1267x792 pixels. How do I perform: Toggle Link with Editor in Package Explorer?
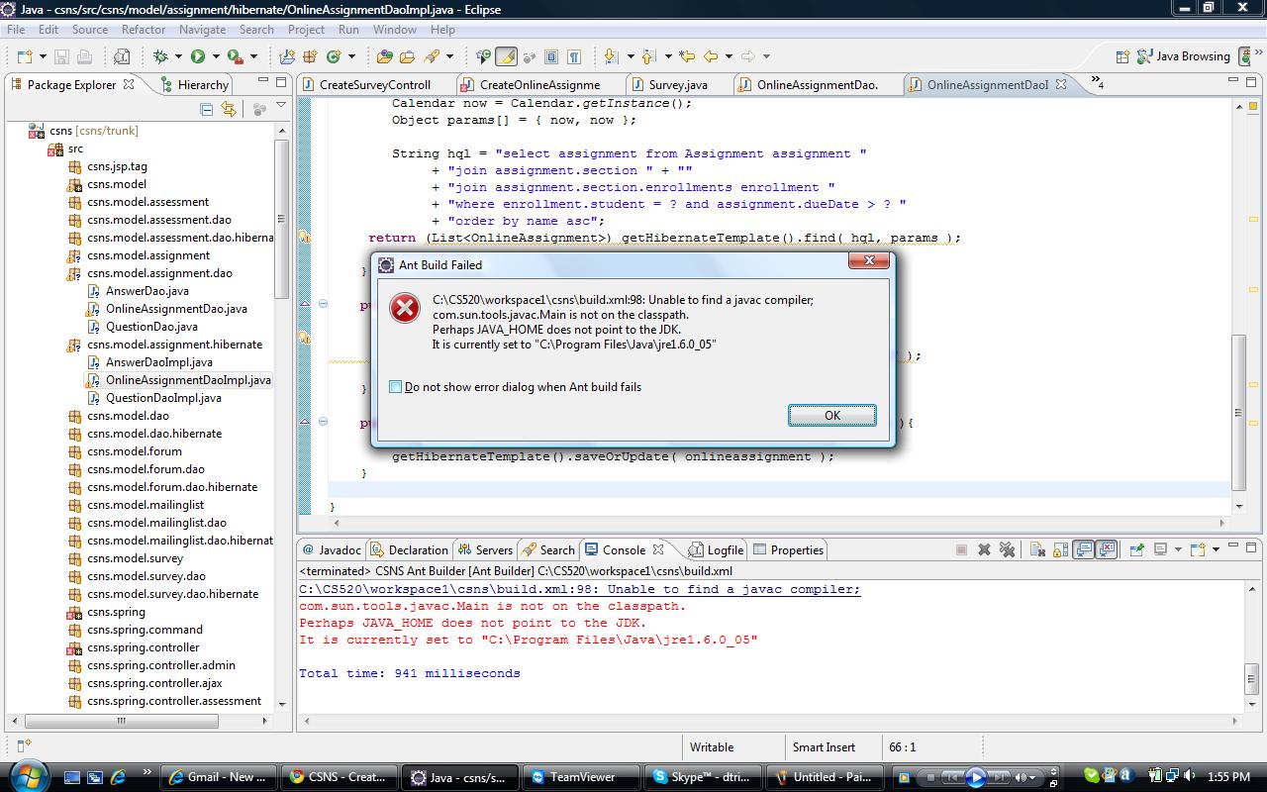click(229, 110)
